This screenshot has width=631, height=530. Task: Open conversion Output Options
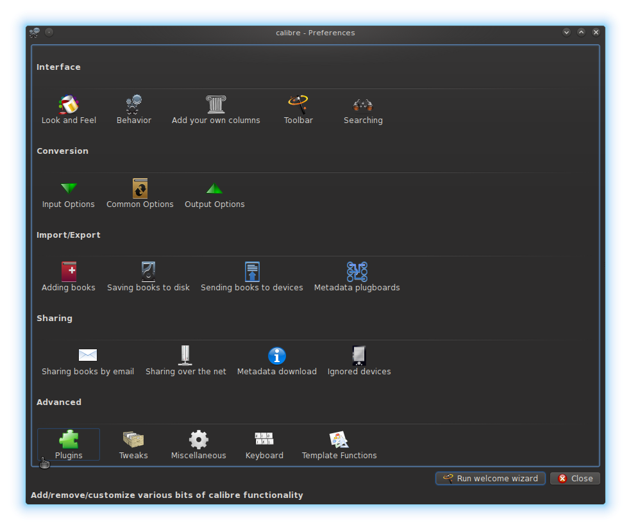coord(214,194)
